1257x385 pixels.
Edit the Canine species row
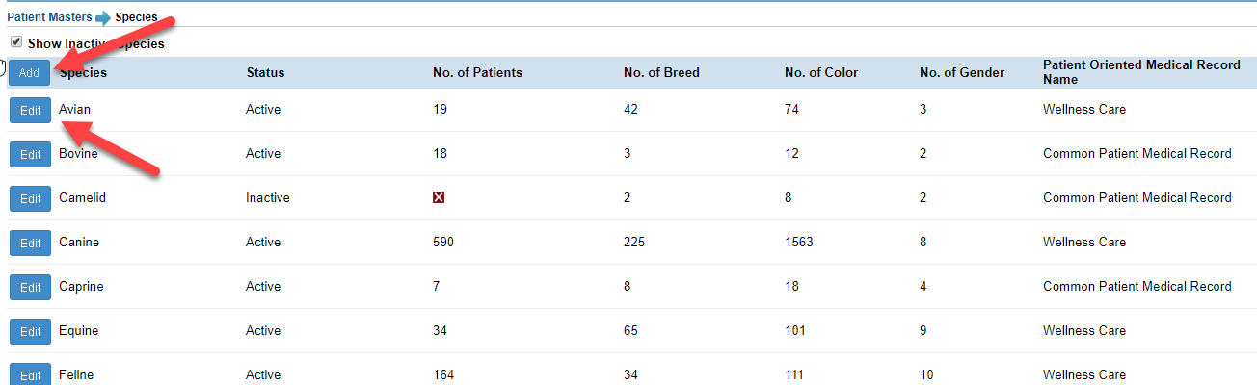(x=30, y=243)
